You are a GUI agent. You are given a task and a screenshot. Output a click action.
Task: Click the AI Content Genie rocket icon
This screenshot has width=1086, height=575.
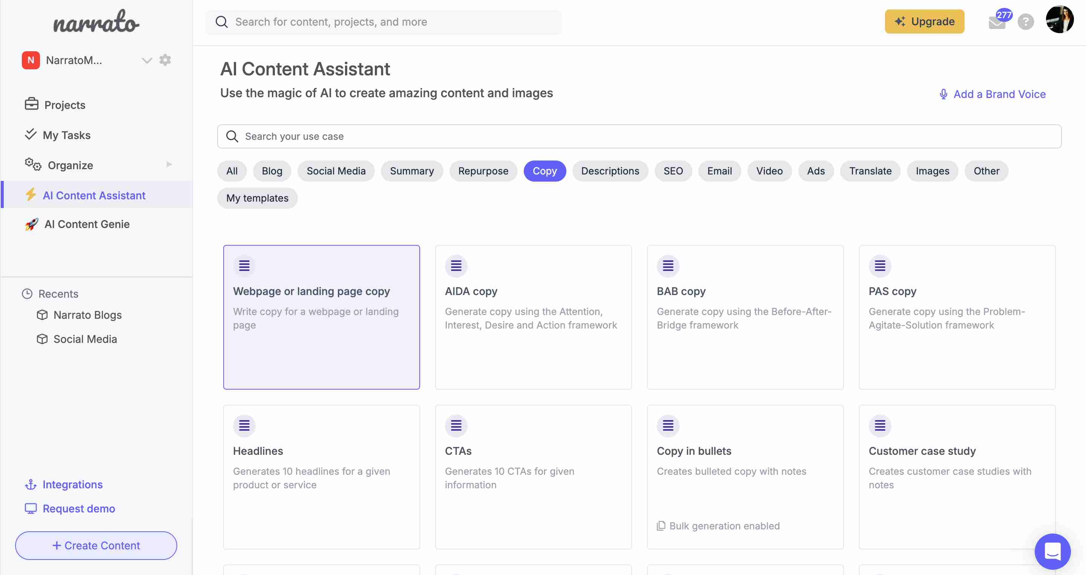(32, 224)
